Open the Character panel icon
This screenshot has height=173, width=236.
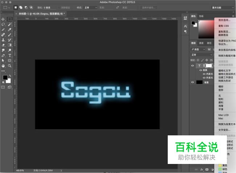pyautogui.click(x=186, y=26)
